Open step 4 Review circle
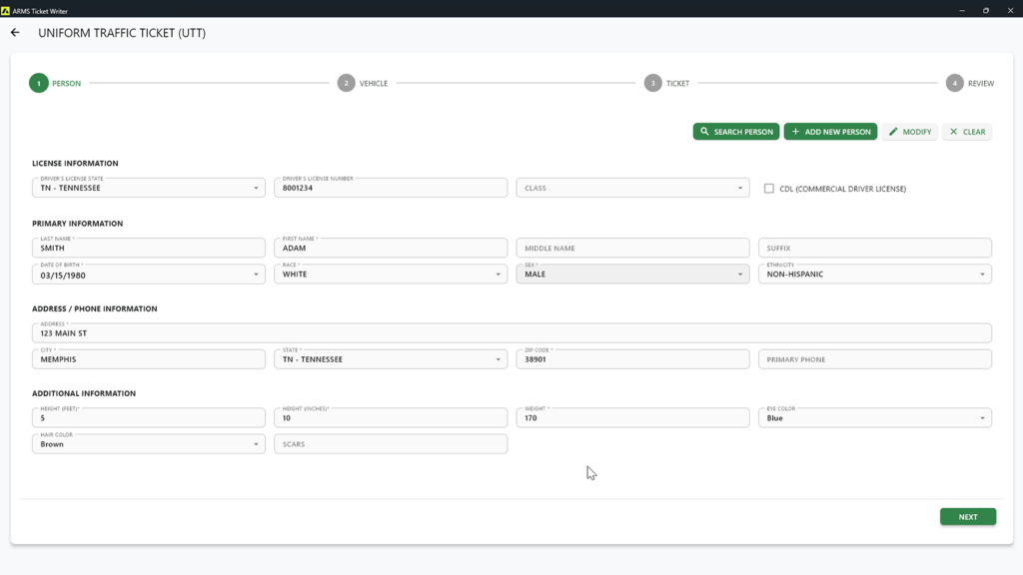This screenshot has width=1023, height=575. click(x=954, y=84)
